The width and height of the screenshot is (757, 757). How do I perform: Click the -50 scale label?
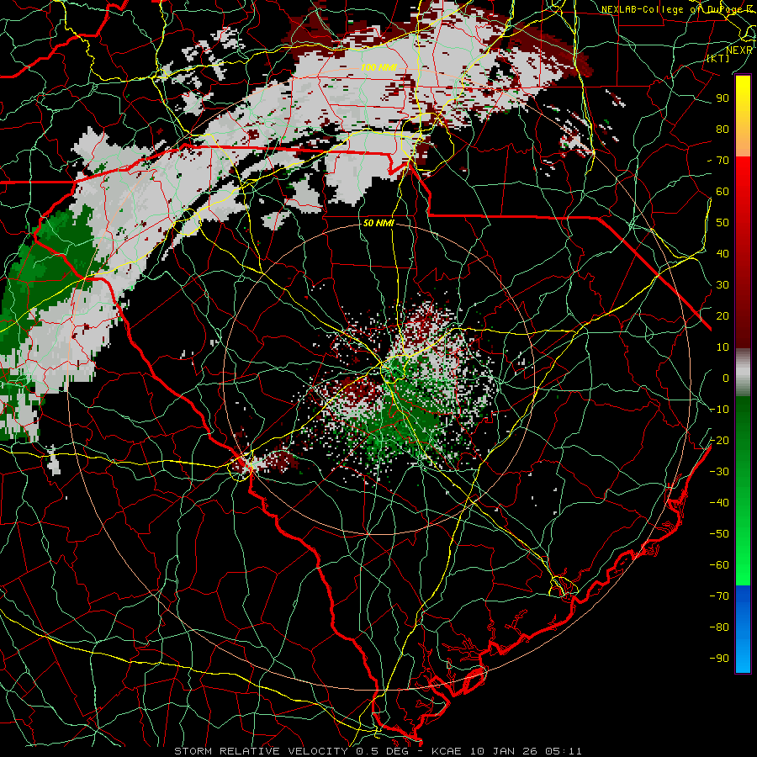[719, 534]
